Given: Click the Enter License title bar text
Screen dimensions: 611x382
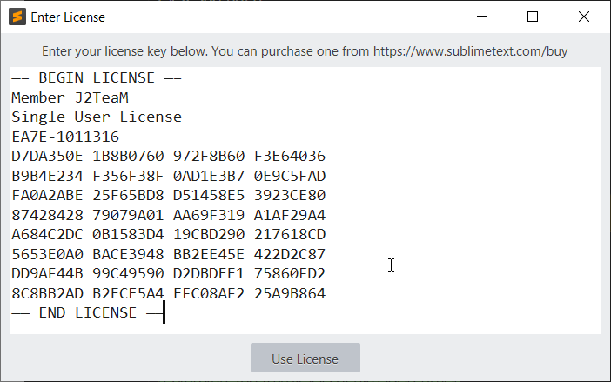Looking at the screenshot, I should (x=68, y=17).
